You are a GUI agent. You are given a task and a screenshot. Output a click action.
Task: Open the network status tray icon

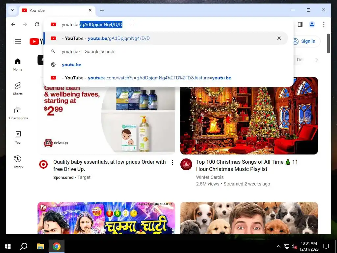(287, 246)
